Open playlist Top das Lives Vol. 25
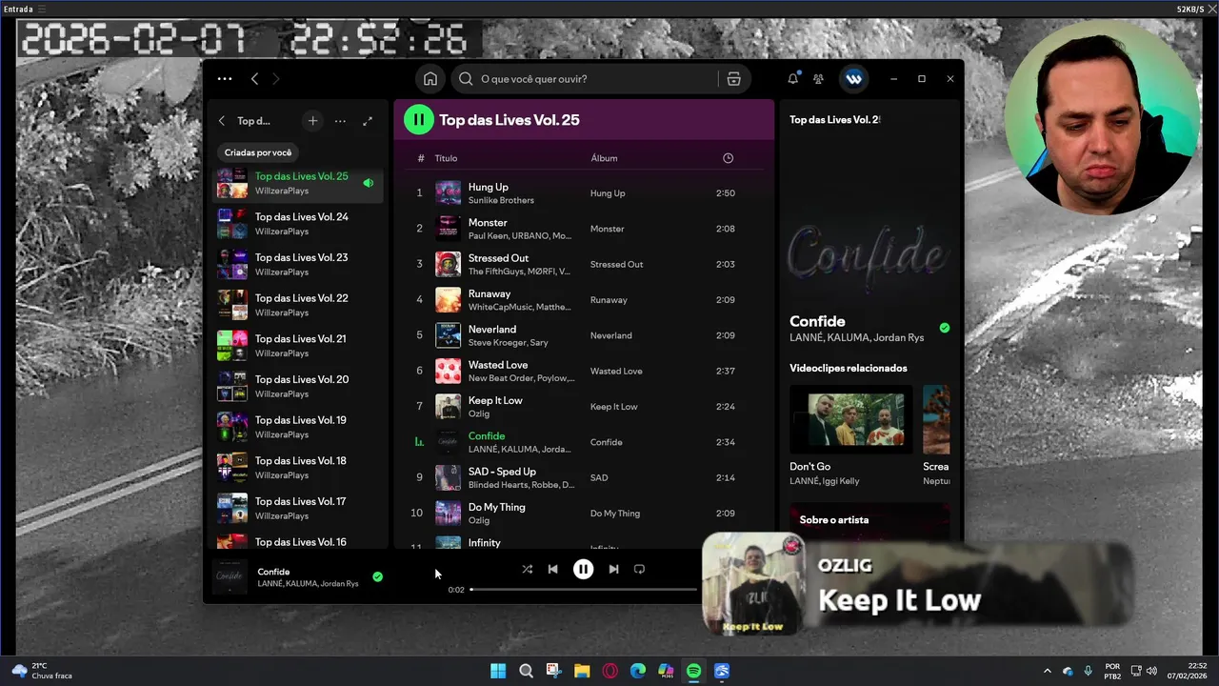 (297, 183)
